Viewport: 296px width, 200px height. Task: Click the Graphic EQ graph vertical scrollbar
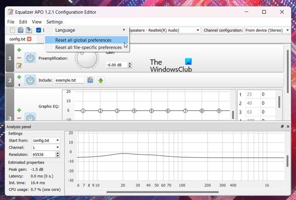(x=233, y=115)
